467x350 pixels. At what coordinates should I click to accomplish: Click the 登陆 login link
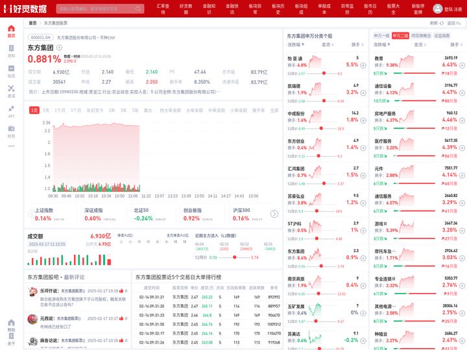(x=448, y=9)
